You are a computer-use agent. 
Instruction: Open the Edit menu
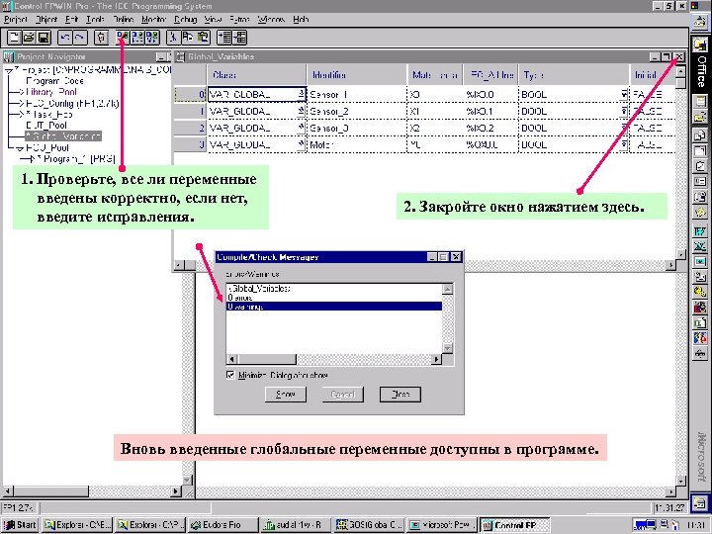[x=72, y=20]
